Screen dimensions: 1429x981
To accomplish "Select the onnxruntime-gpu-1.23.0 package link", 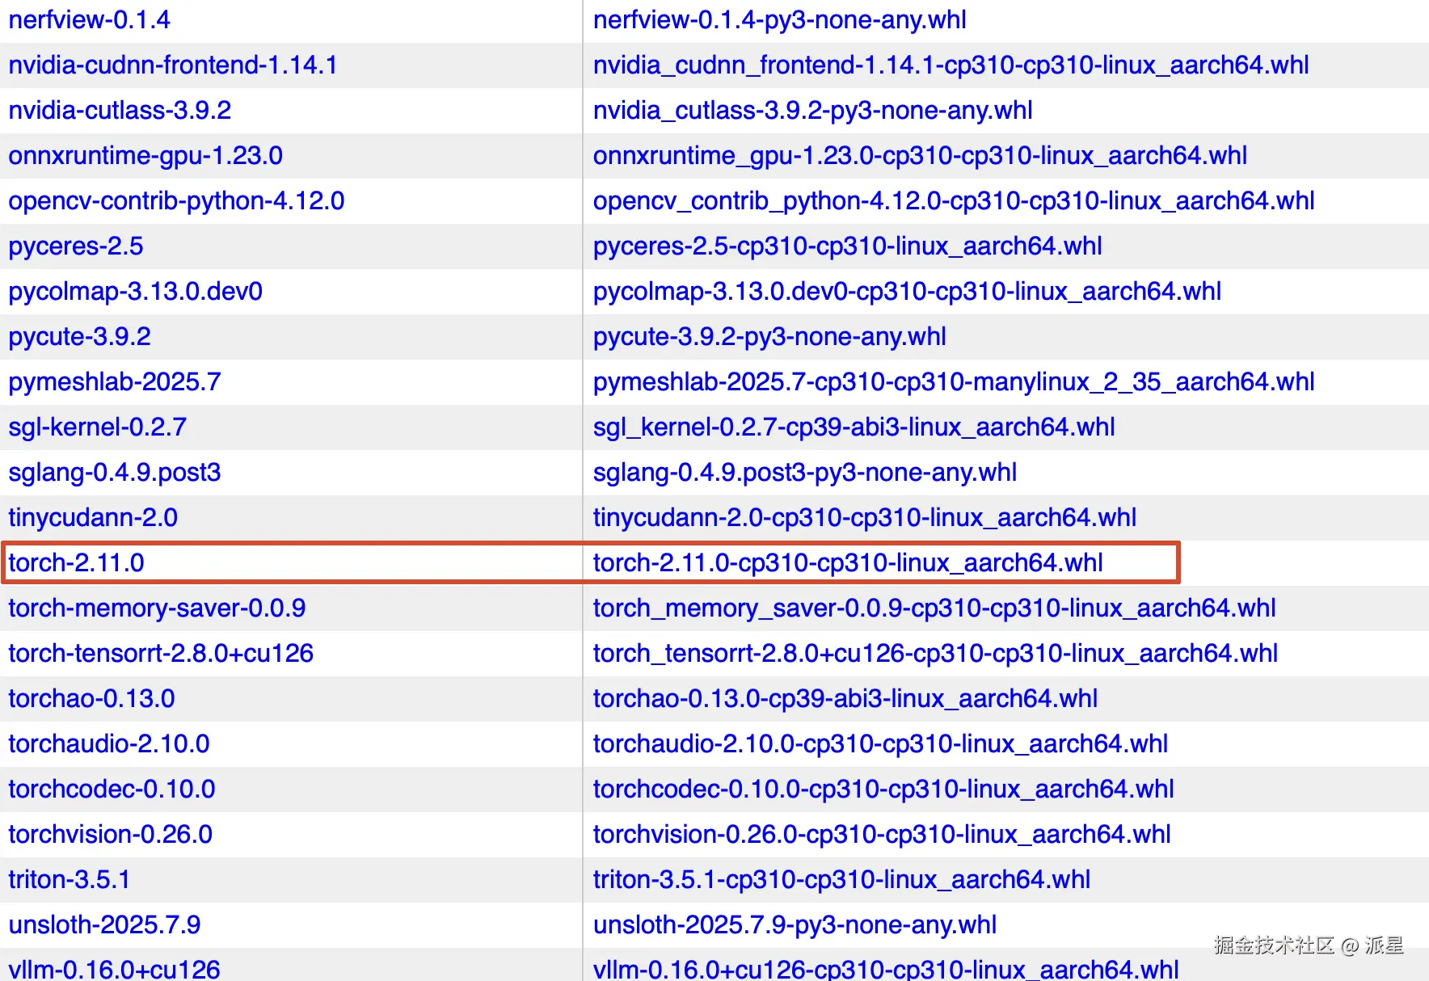I will click(145, 155).
